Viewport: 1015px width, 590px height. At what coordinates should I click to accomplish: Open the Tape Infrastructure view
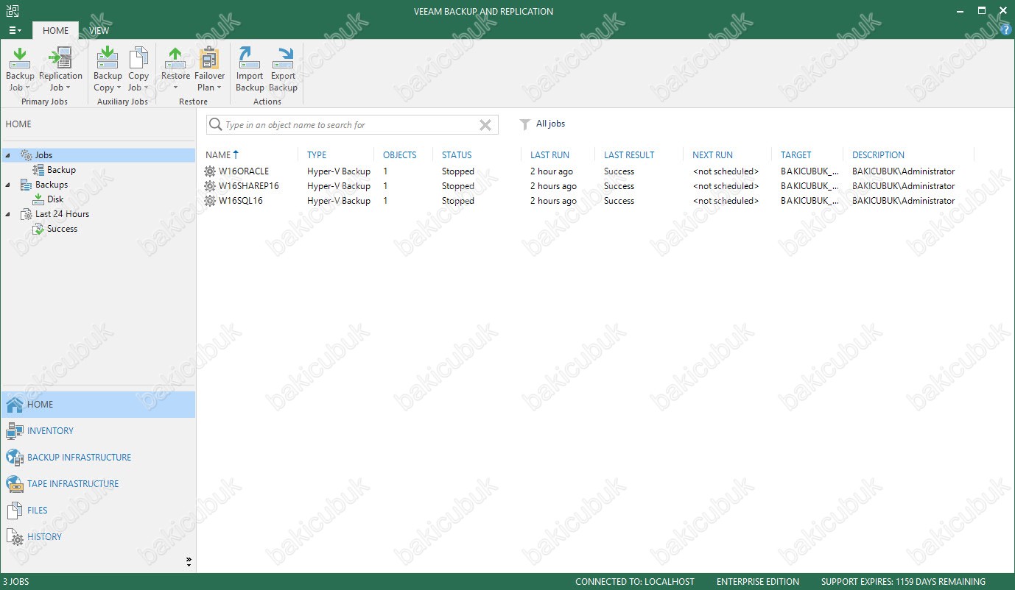pos(72,484)
